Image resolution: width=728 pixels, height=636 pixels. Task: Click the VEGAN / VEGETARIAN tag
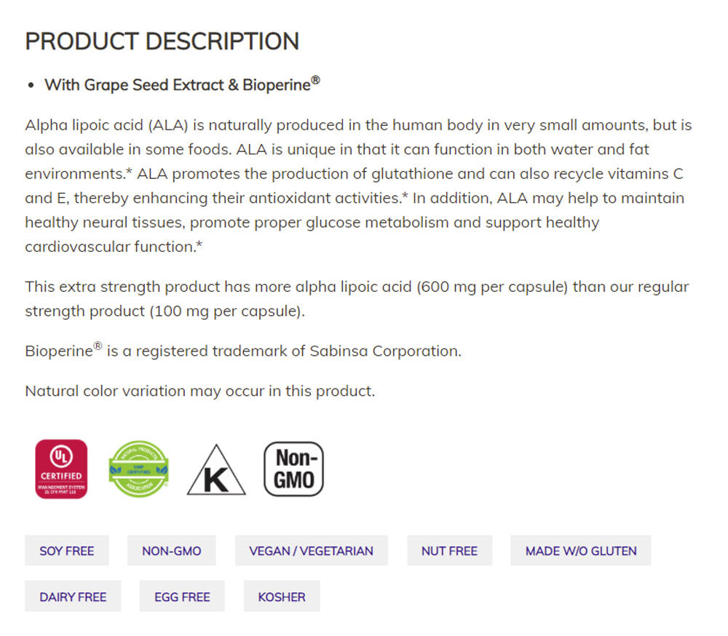click(x=311, y=551)
